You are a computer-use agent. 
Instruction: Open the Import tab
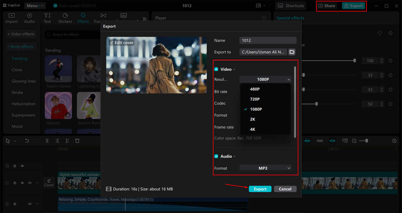(x=12, y=18)
